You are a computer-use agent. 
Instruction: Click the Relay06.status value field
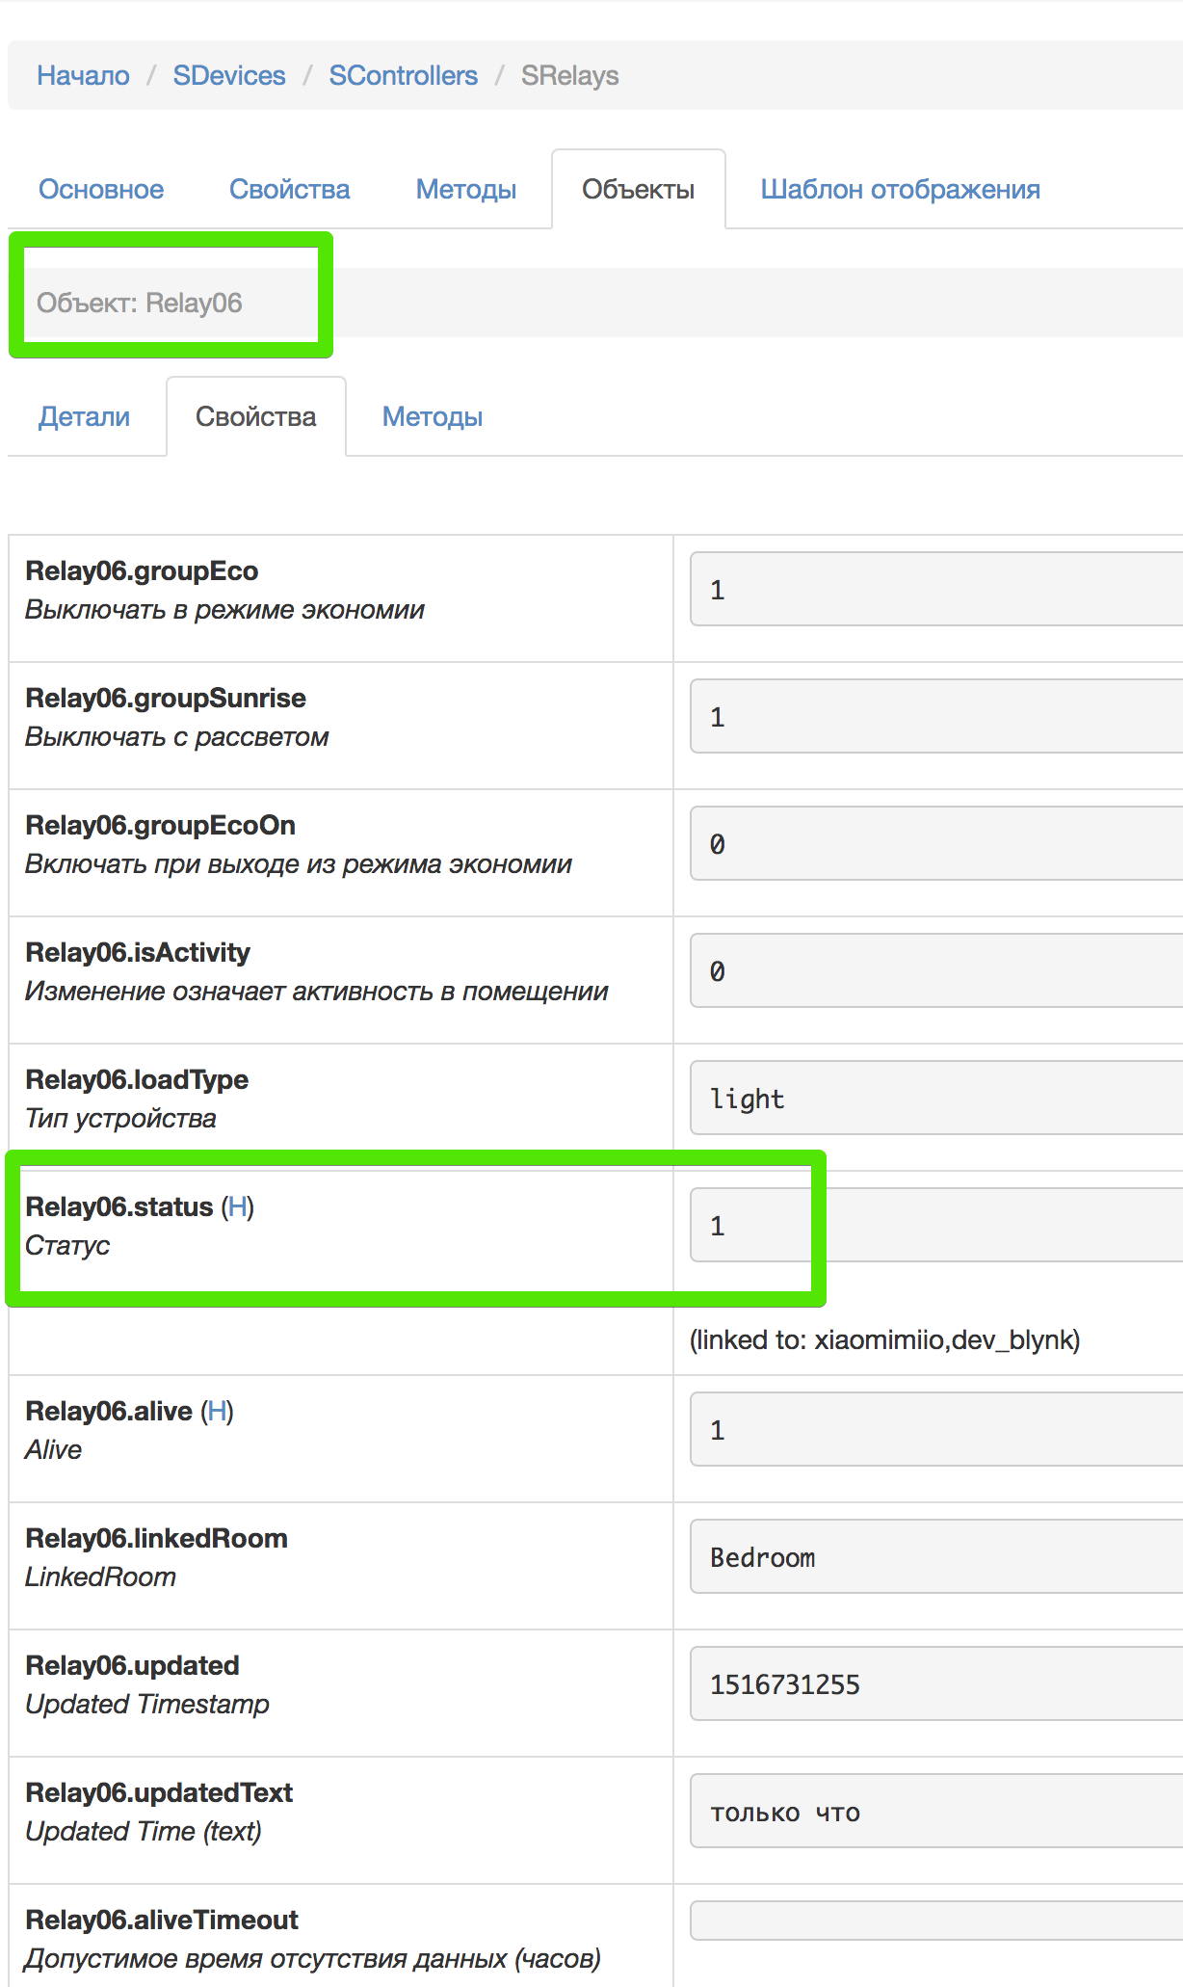tap(936, 1226)
